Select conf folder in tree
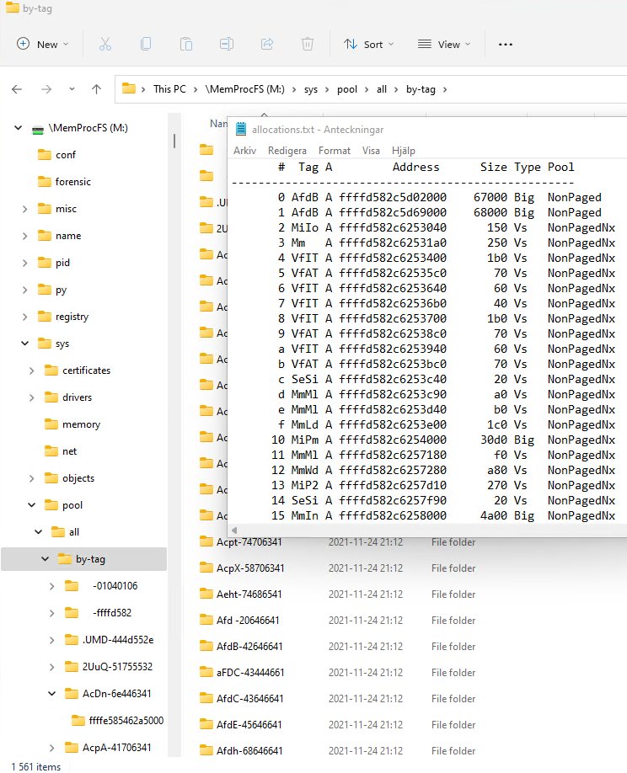 point(66,155)
